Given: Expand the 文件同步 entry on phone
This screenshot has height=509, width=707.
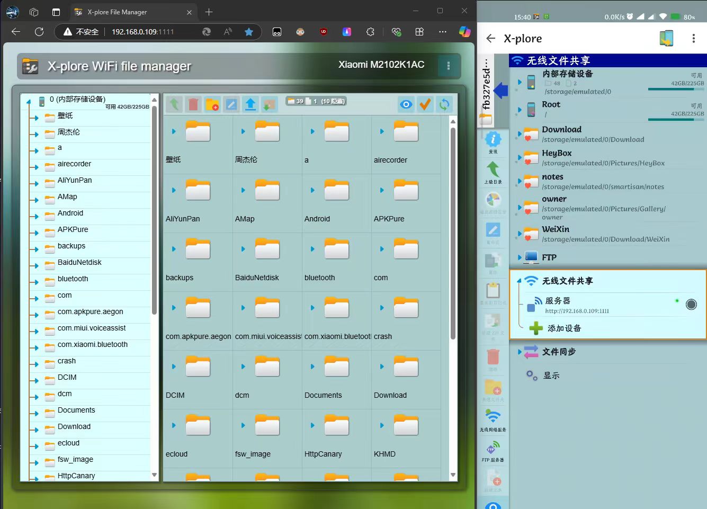Looking at the screenshot, I should tap(520, 352).
